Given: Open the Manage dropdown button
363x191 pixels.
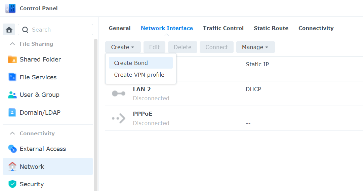Looking at the screenshot, I should [x=255, y=47].
